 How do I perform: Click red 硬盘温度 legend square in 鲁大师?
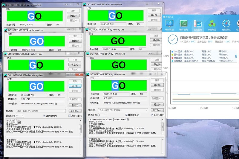point(172,58)
